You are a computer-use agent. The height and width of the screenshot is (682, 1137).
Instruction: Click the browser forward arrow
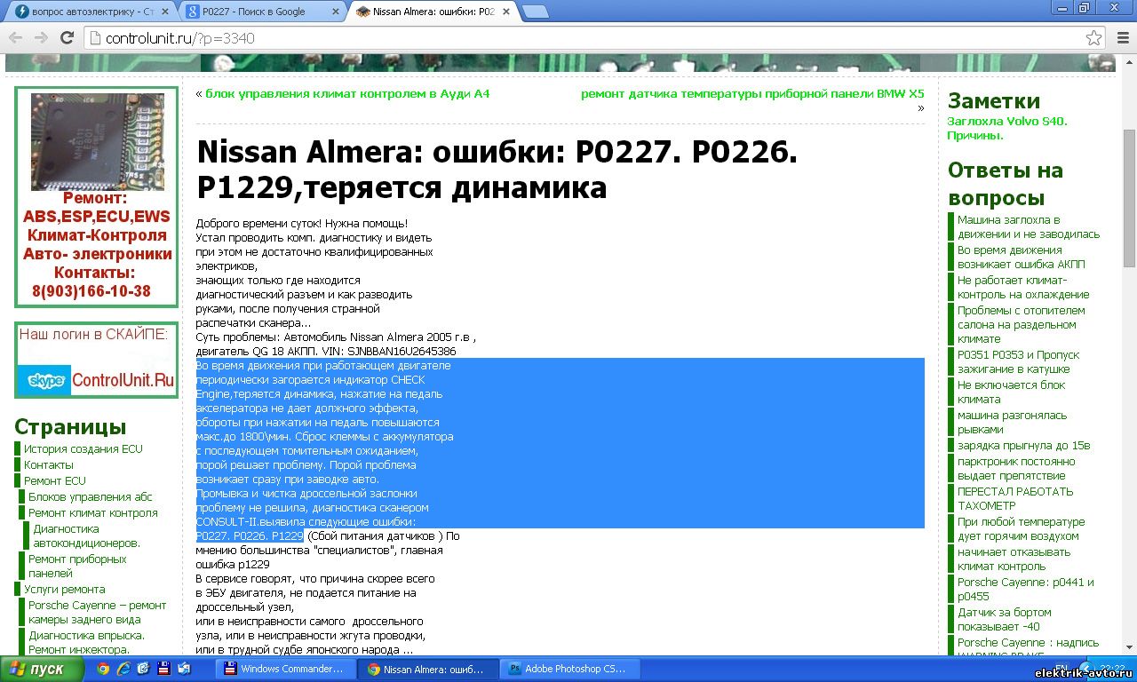click(41, 38)
